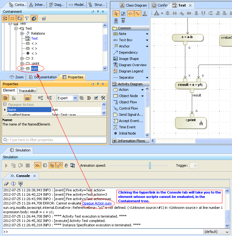Switch to the Traceability tab
The height and width of the screenshot is (236, 232).
tap(27, 91)
